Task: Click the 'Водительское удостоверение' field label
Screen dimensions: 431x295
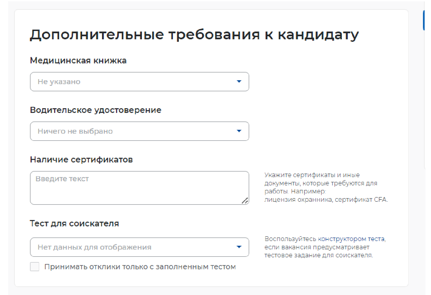Action: click(95, 110)
